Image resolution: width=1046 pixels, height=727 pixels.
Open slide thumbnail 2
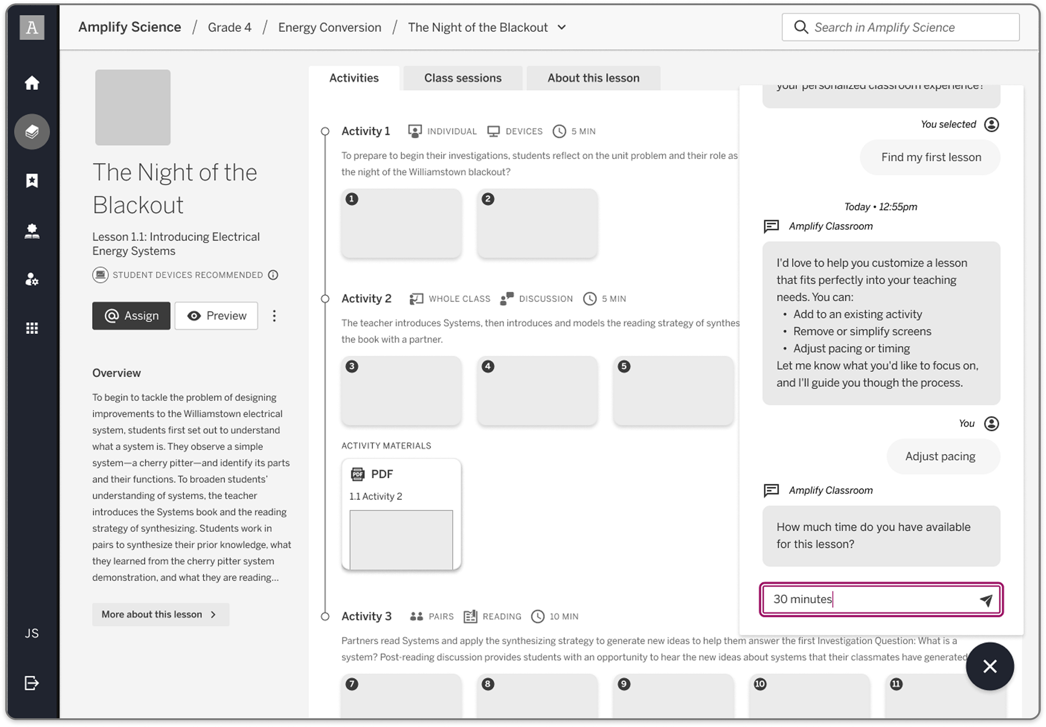[x=537, y=223]
